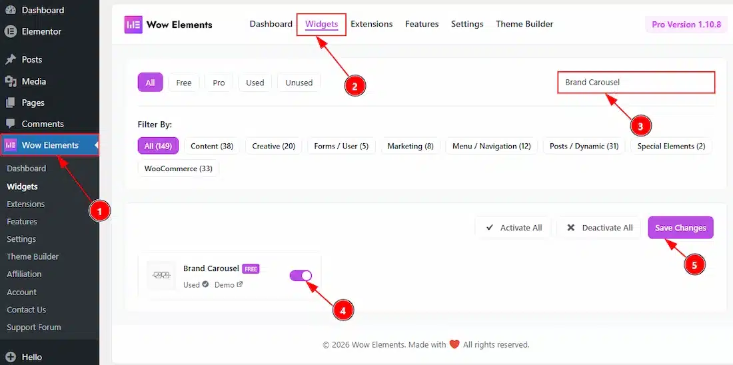This screenshot has height=365, width=733.
Task: Click the Brand Carousel widget thumbnail icon
Action: pos(161,275)
